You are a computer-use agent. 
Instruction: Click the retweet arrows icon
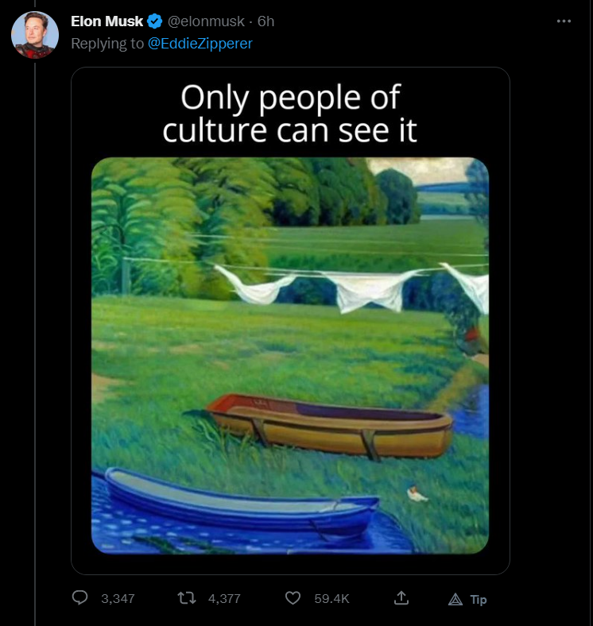click(x=186, y=598)
